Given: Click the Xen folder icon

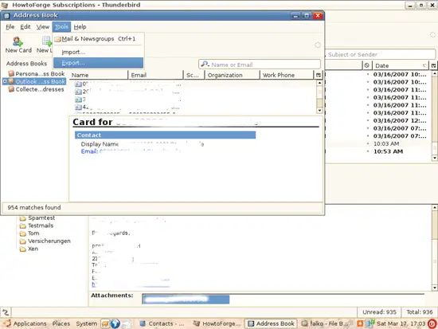Looking at the screenshot, I should pos(23,249).
